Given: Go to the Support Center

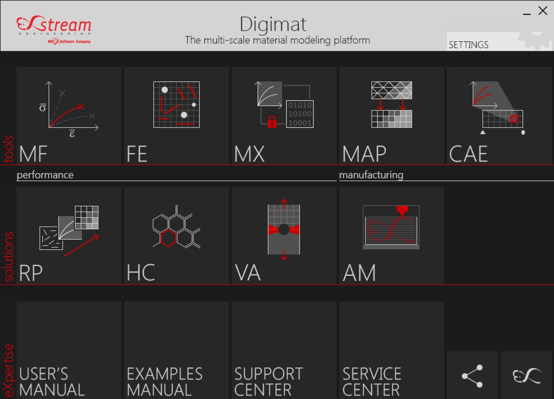Looking at the screenshot, I should click(x=284, y=350).
